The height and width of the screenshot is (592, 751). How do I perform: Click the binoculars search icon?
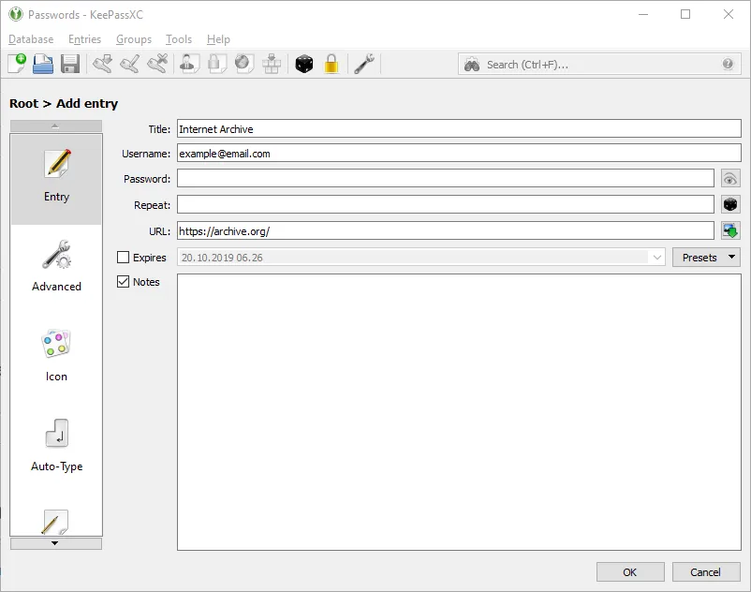(472, 65)
